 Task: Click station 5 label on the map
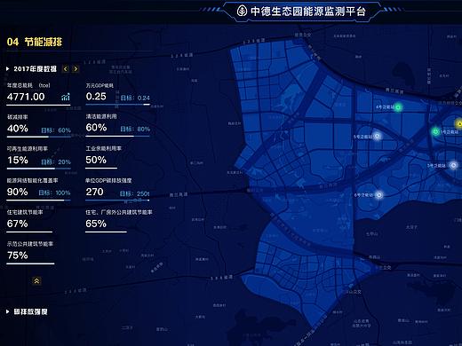pos(362,137)
